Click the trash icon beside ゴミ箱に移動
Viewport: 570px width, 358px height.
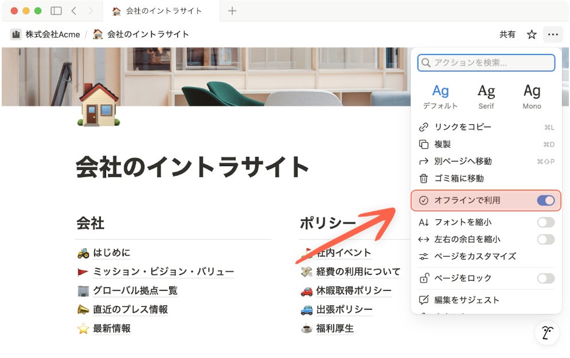coord(424,178)
